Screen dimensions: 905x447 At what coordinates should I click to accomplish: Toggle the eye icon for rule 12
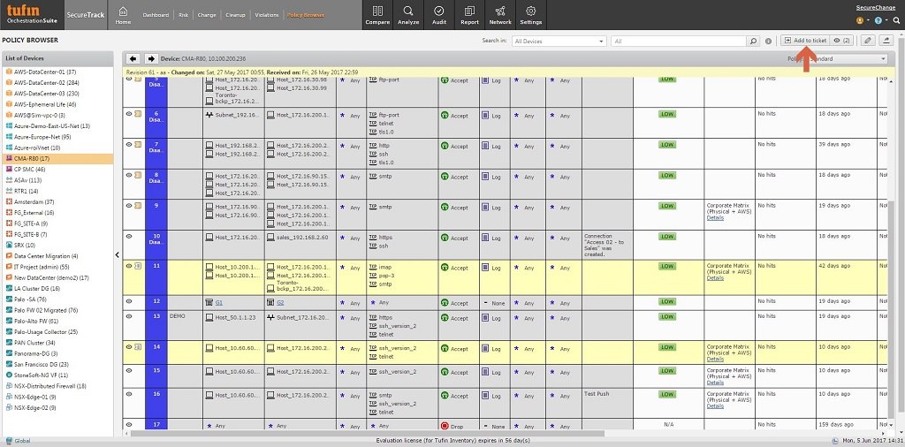click(x=129, y=301)
